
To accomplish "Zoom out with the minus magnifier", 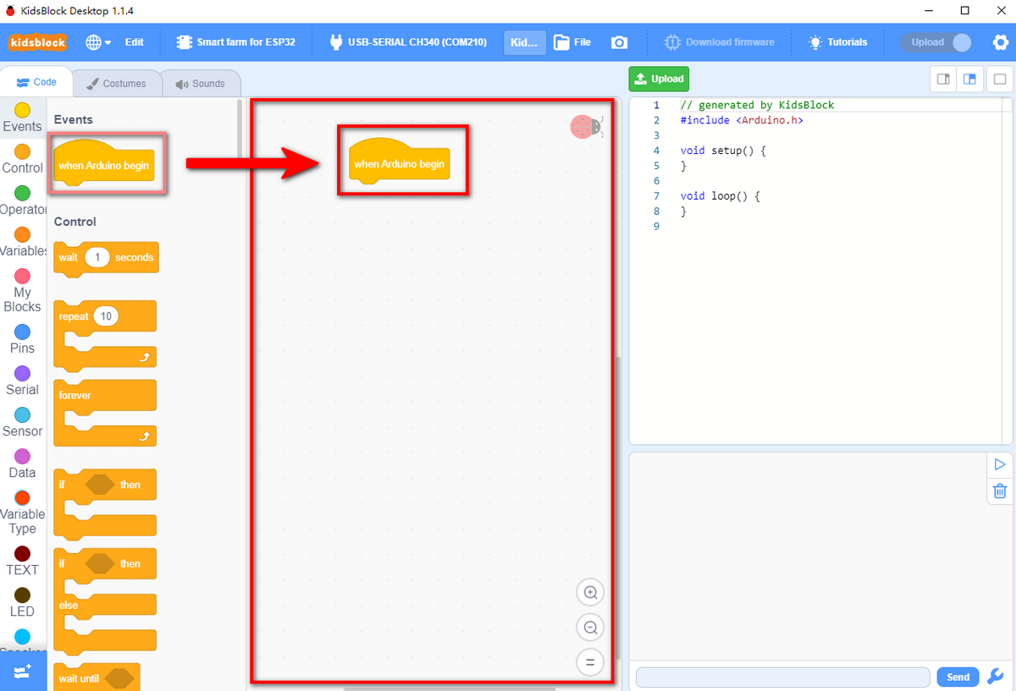I will pos(590,628).
